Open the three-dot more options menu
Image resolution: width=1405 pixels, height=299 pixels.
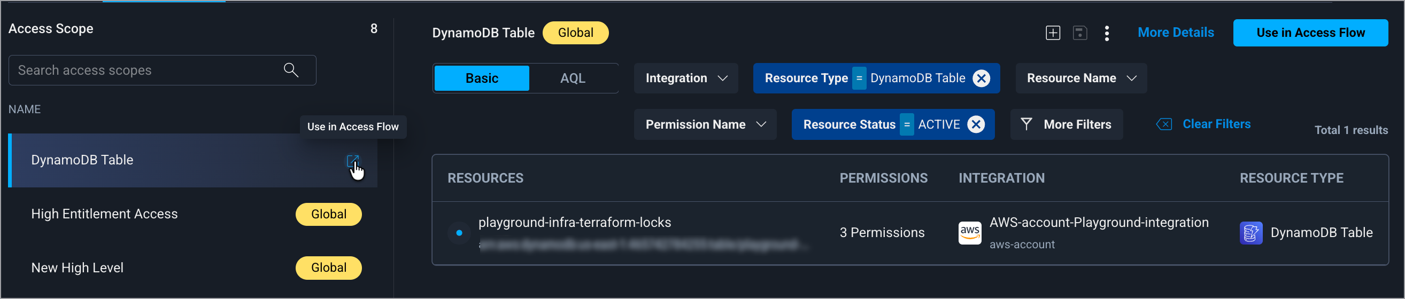1106,33
